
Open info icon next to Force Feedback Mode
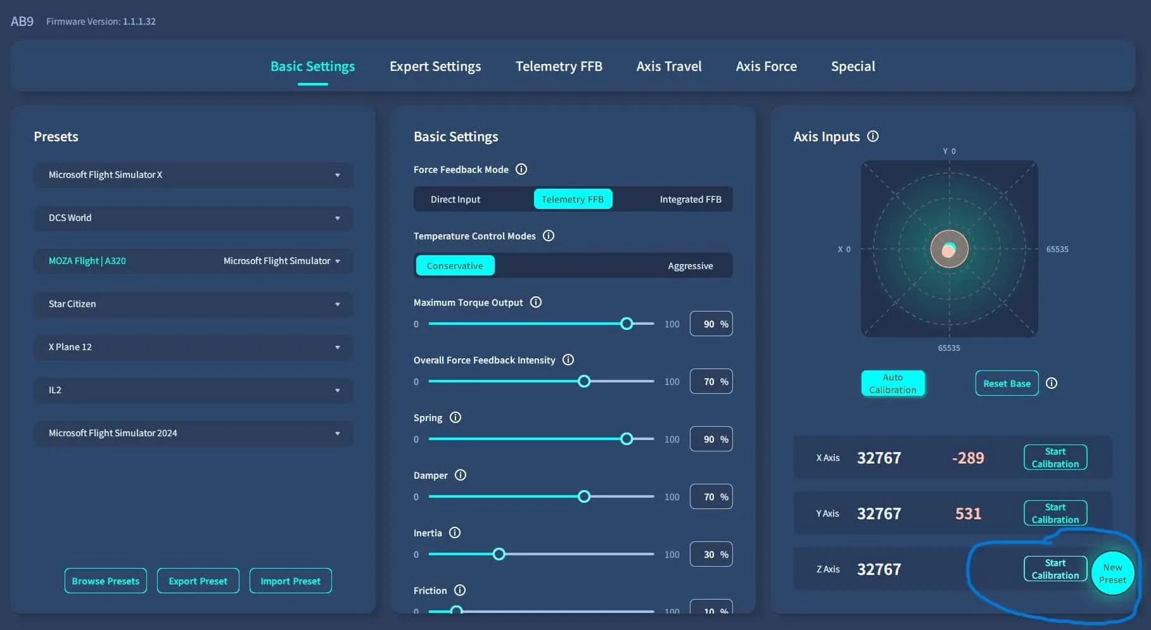[x=521, y=169]
